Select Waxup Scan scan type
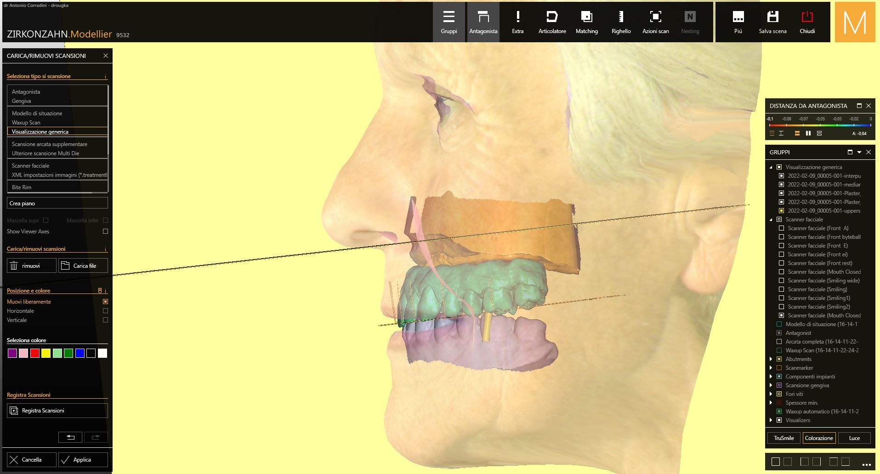The width and height of the screenshot is (880, 474). tap(26, 123)
